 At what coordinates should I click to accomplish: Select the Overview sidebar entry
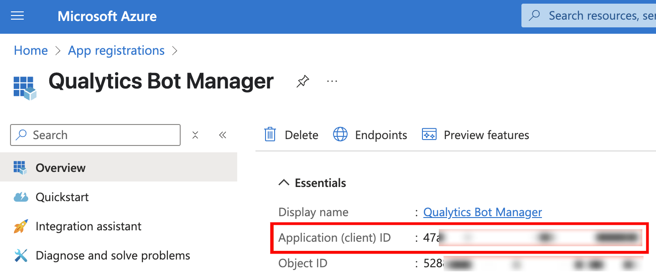(60, 167)
